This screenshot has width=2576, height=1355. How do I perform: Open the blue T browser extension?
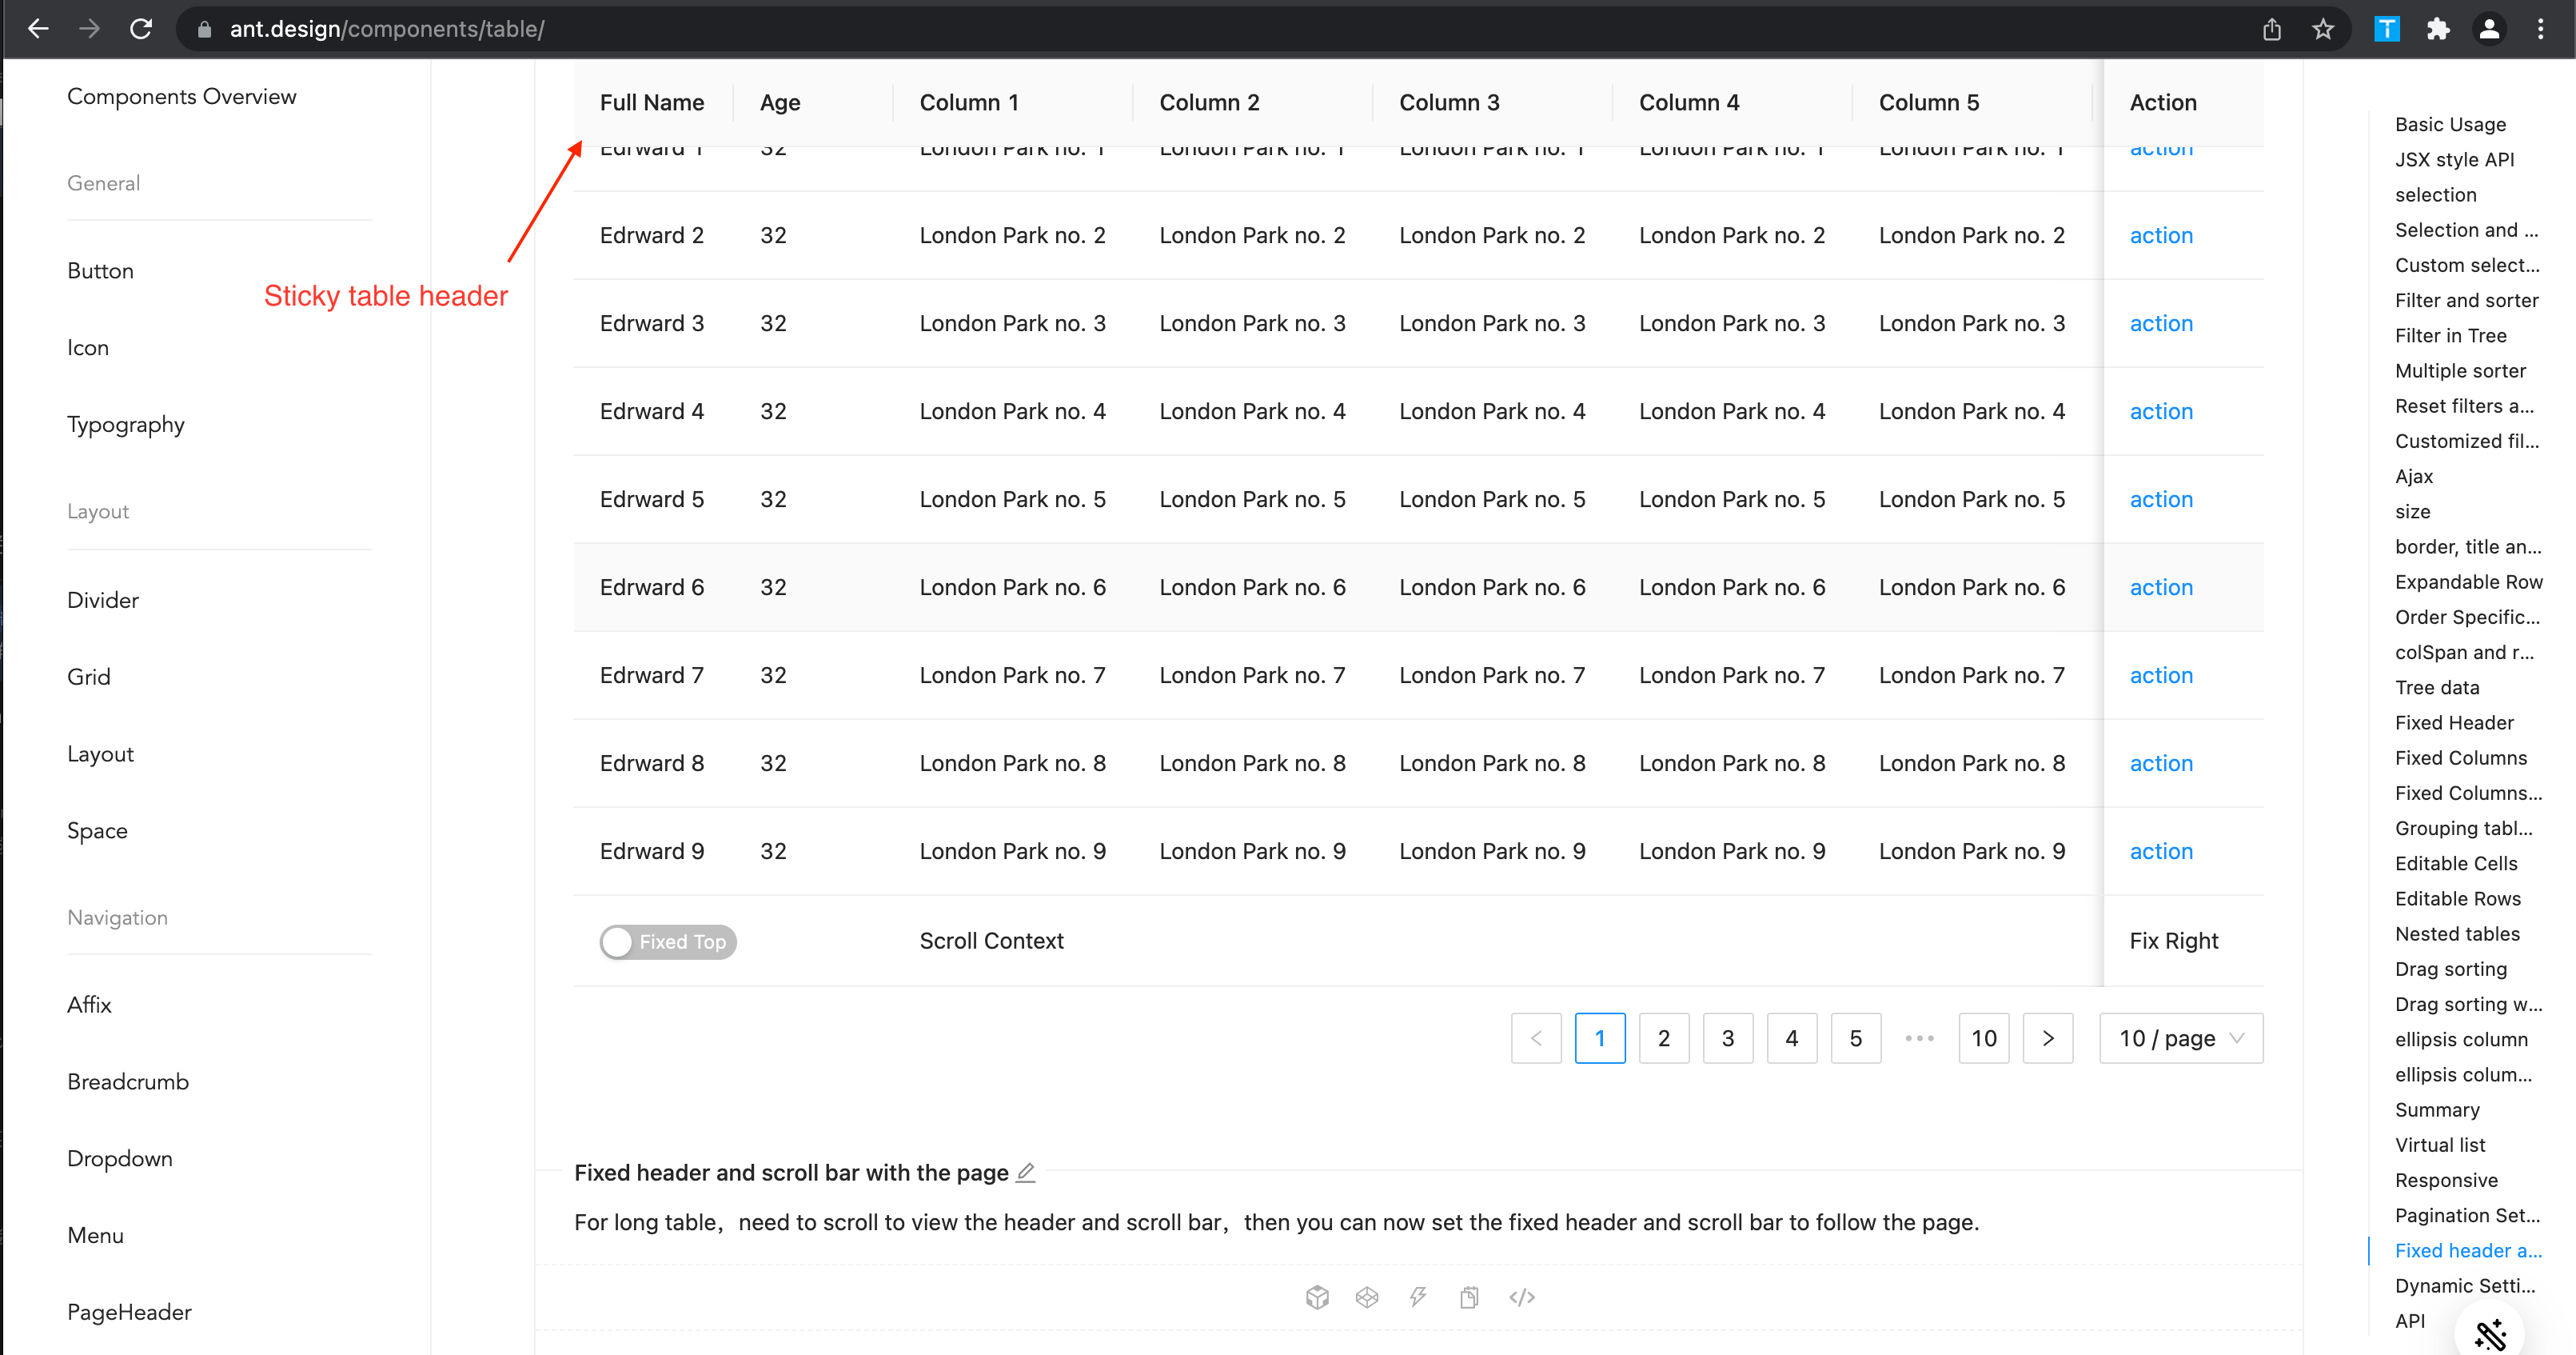(2387, 29)
